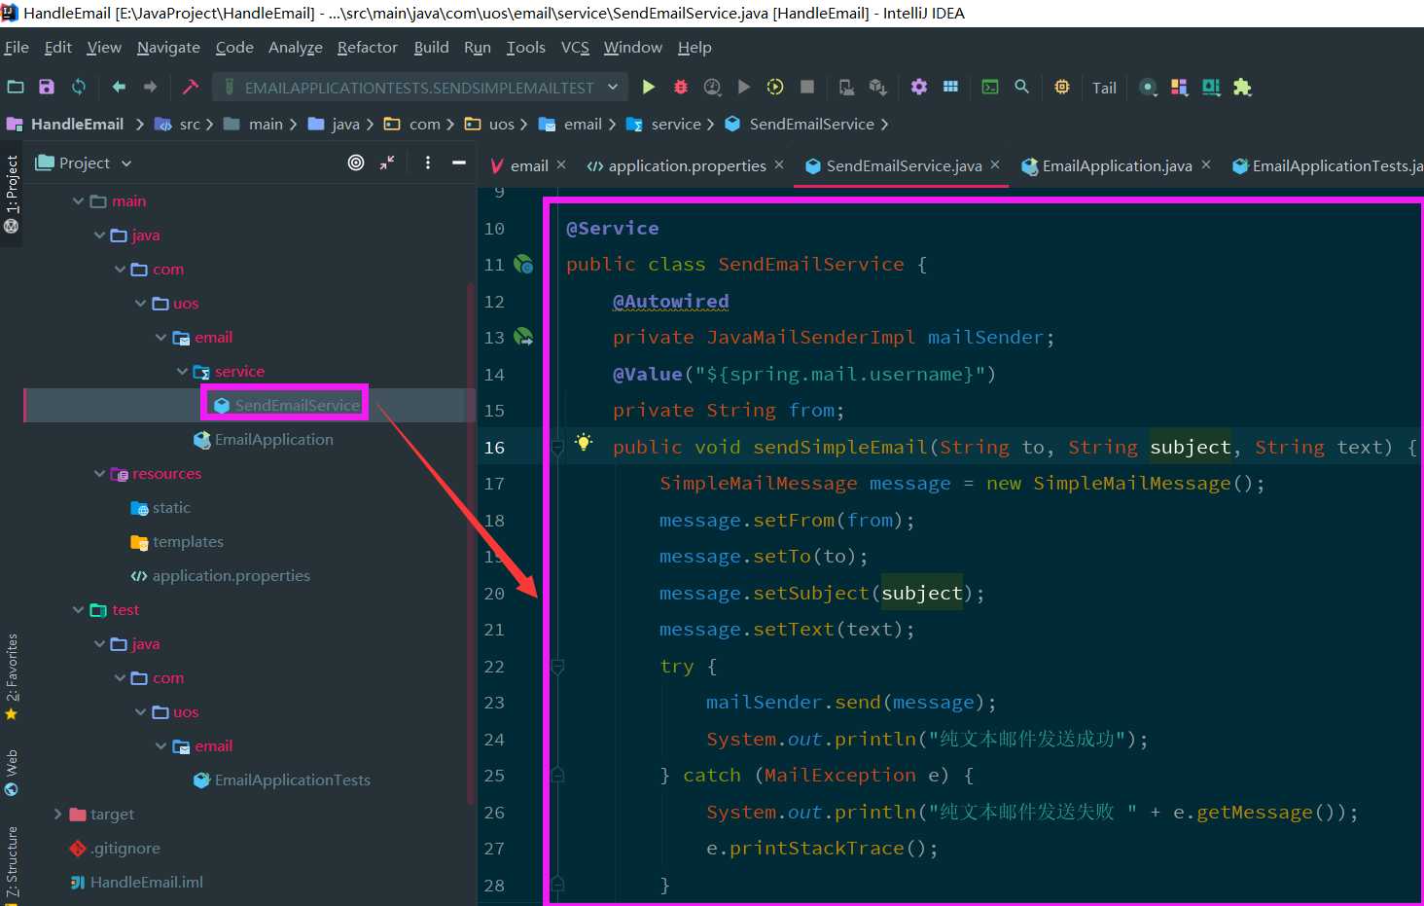The height and width of the screenshot is (906, 1424).
Task: Click the service breadcrumb item
Action: coord(676,124)
